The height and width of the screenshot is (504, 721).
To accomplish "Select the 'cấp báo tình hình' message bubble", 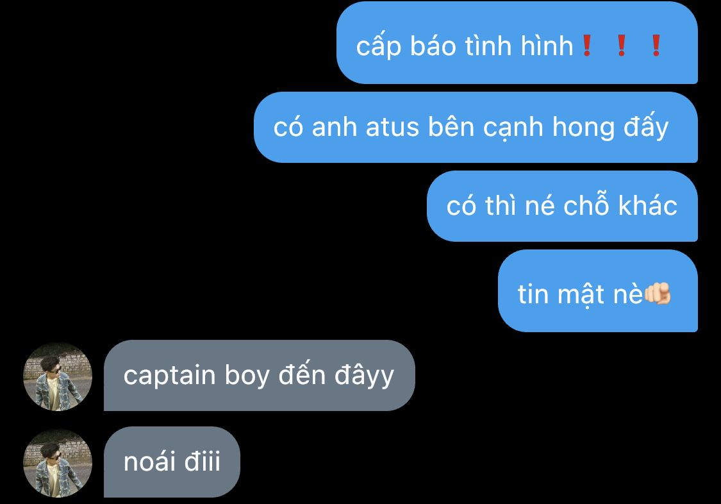I will [517, 43].
